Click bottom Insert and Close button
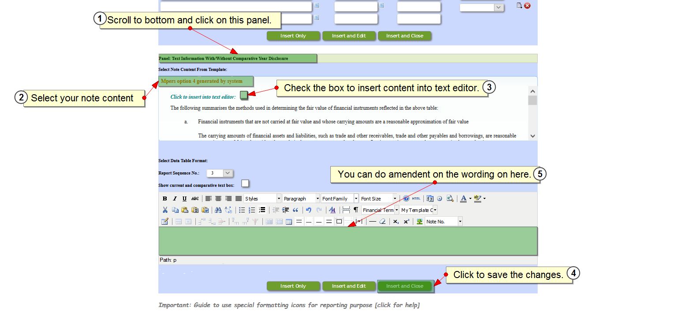The width and height of the screenshot is (696, 319). (404, 286)
